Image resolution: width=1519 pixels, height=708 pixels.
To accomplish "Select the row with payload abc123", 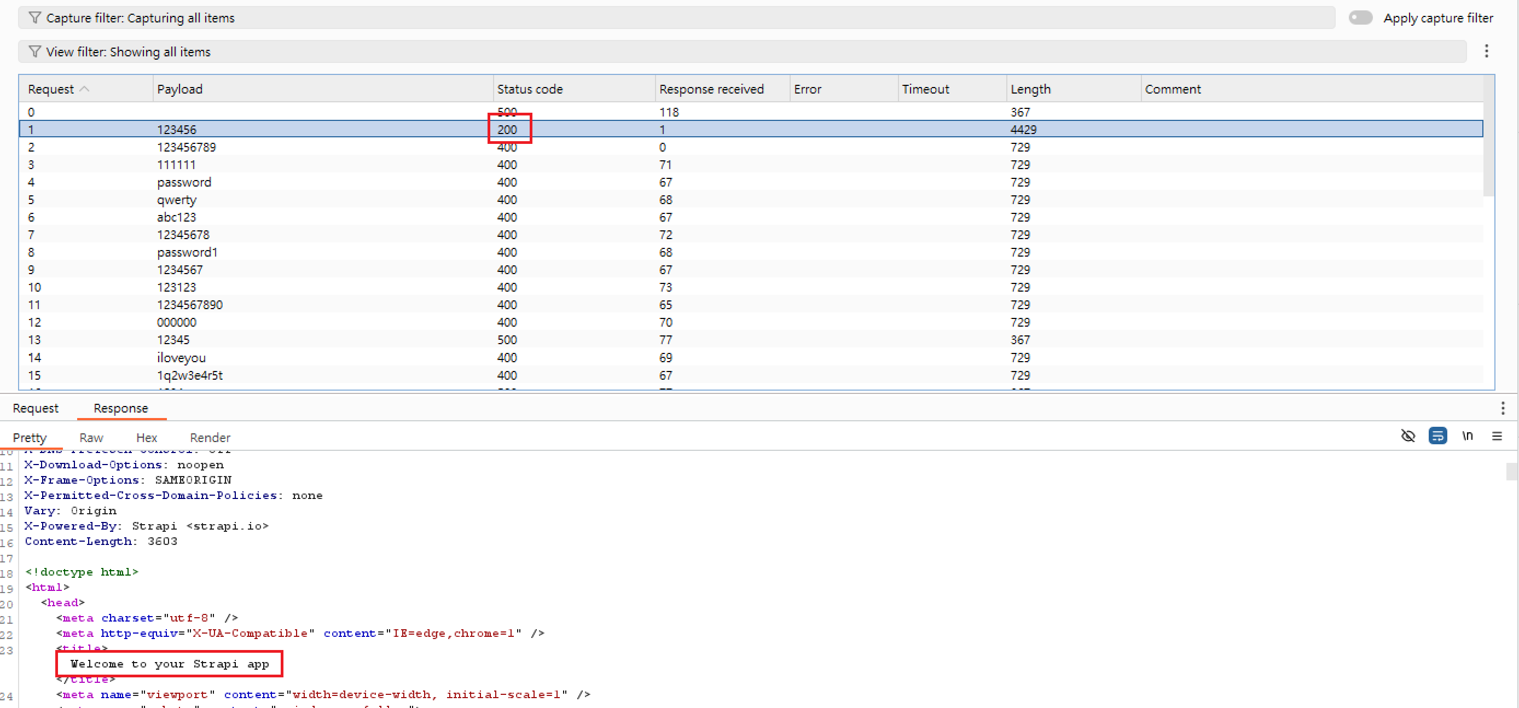I will pyautogui.click(x=751, y=217).
